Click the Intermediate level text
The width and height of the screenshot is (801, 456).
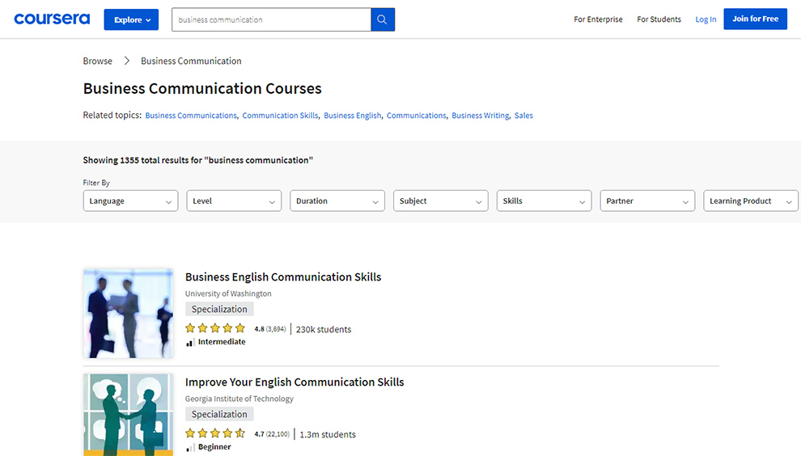[x=222, y=342]
